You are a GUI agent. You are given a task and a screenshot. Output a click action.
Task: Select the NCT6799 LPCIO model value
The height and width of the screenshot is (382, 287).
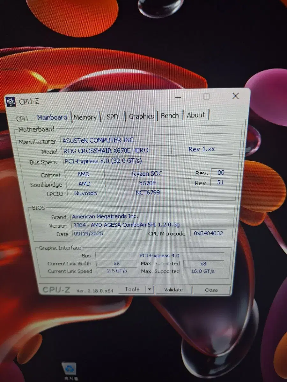coord(148,192)
